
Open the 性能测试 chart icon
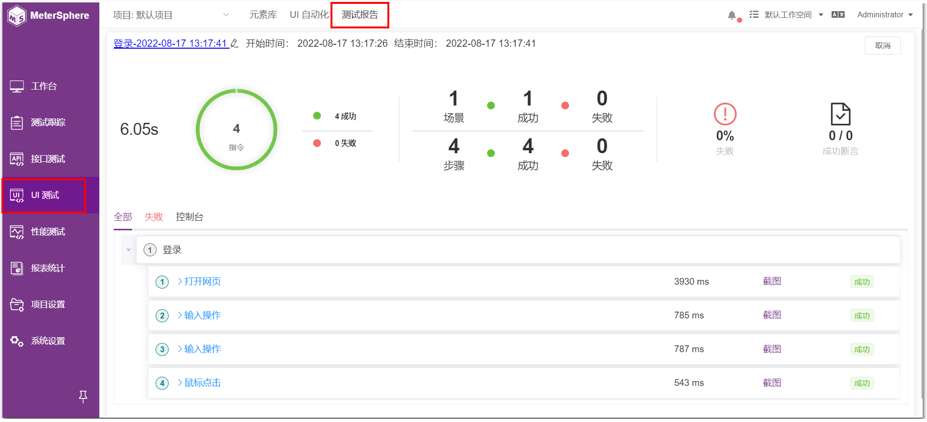click(17, 232)
